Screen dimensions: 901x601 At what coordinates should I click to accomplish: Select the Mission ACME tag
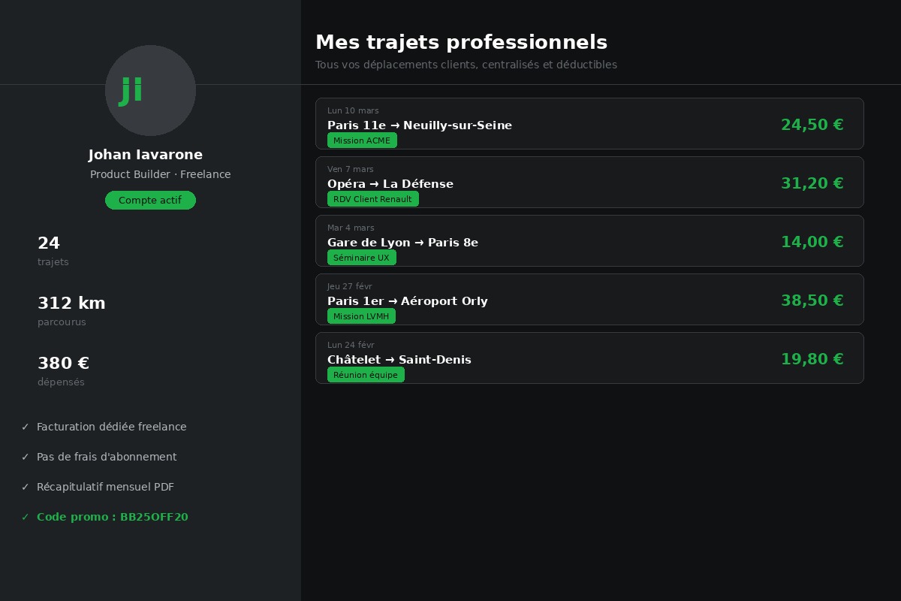pyautogui.click(x=362, y=140)
